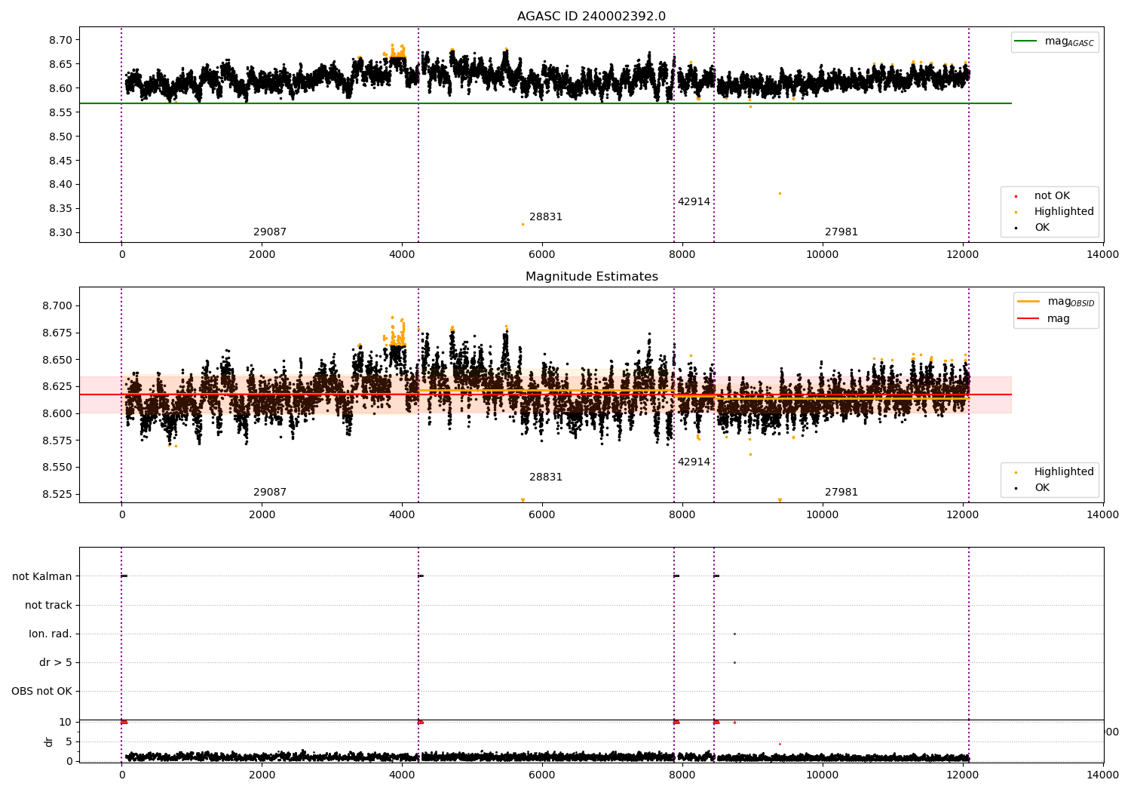1131x792 pixels.
Task: Click the lone data point on Ion. rad. row
Action: 734,634
